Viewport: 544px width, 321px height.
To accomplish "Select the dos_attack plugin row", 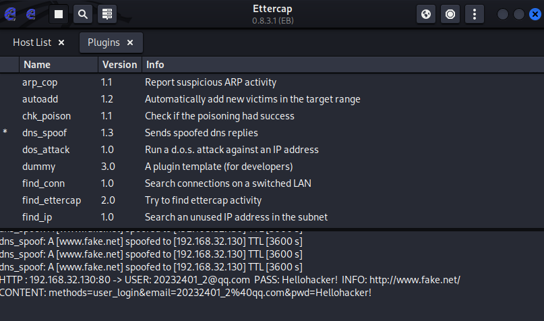I will point(46,150).
